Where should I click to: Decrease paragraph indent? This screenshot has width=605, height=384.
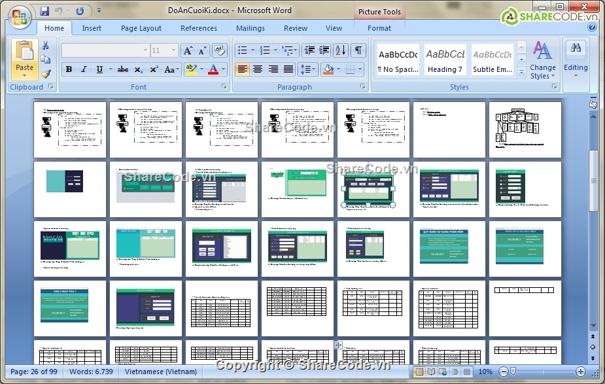click(x=309, y=50)
